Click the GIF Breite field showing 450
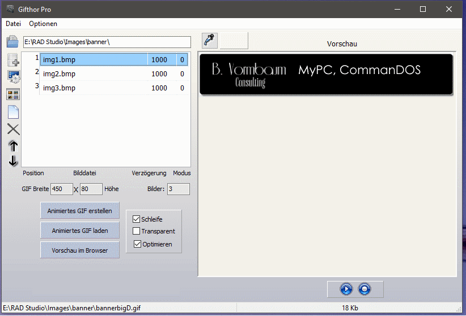466x316 pixels. [62, 189]
